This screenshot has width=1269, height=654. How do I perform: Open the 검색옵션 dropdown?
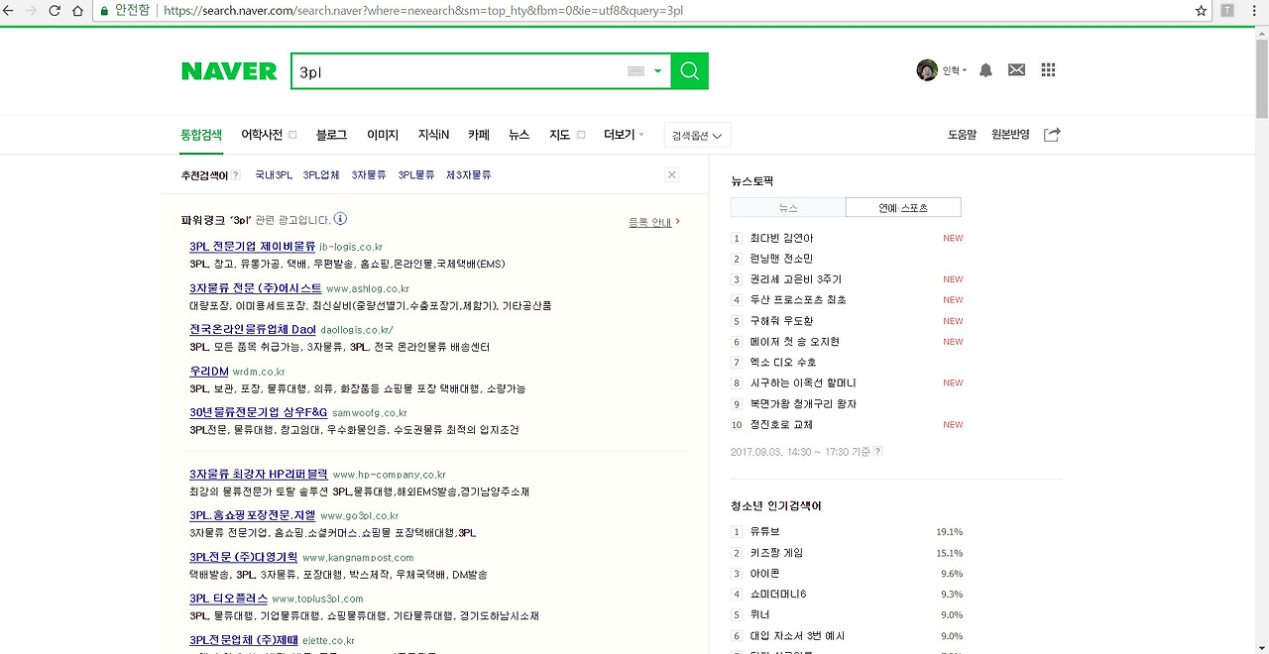point(698,136)
